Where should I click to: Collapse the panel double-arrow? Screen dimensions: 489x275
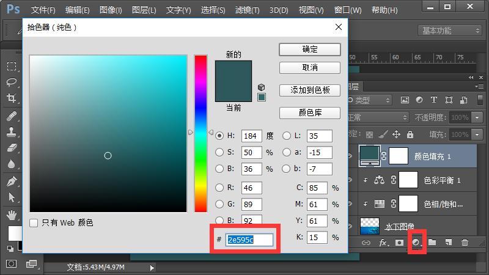coord(471,78)
